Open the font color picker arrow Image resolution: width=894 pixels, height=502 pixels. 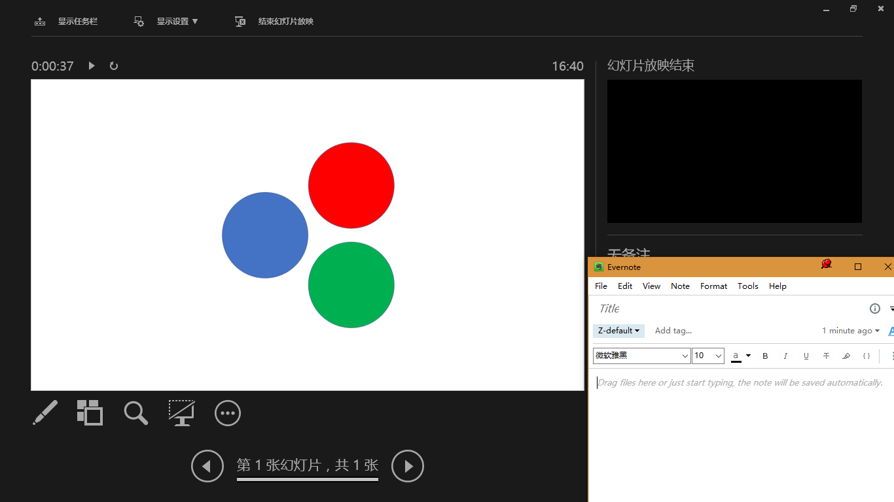748,356
